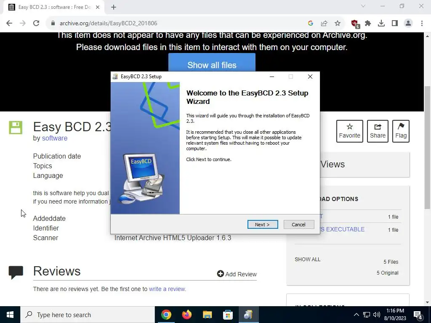
Task: Close the Easy BCD 2.3 tab
Action: click(98, 8)
